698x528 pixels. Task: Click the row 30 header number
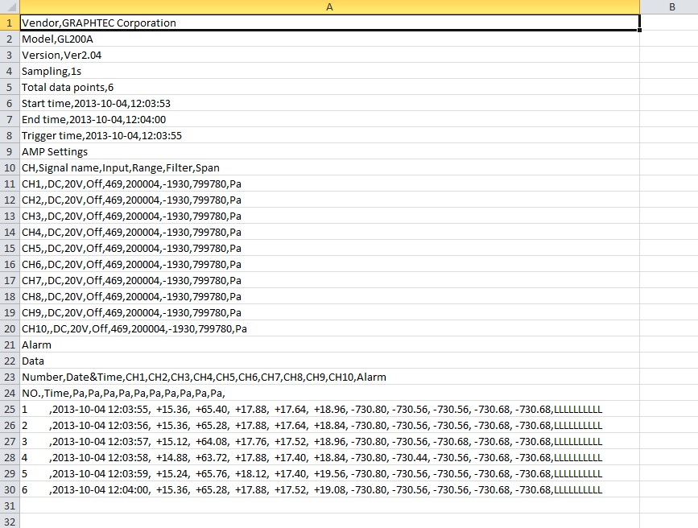(x=9, y=489)
